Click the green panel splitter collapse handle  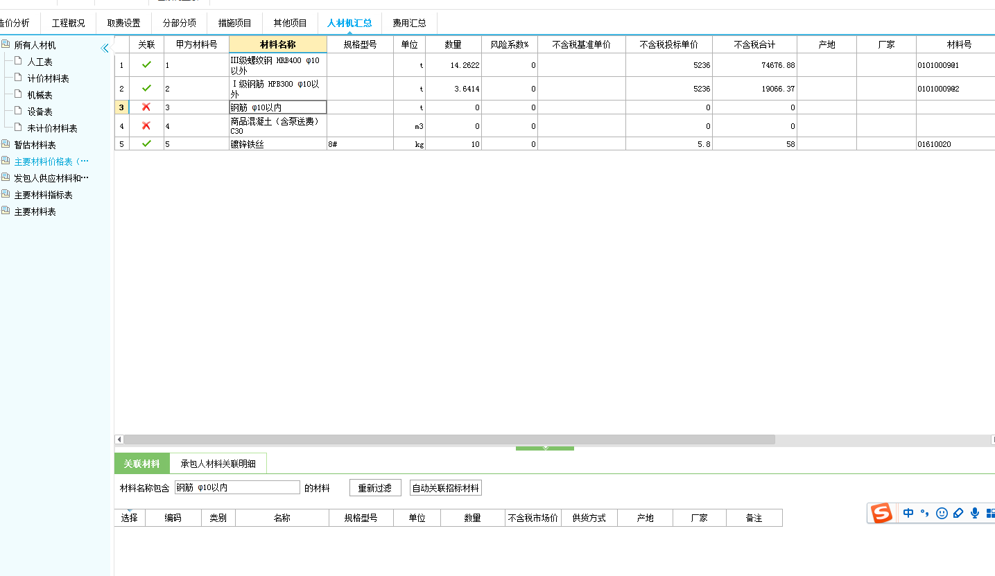click(x=545, y=448)
